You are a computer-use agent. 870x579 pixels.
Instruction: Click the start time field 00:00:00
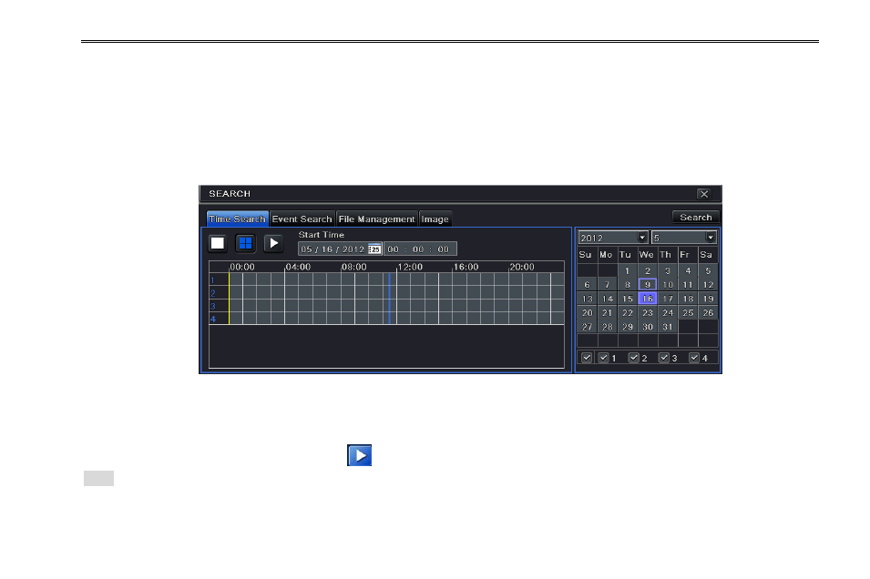pyautogui.click(x=420, y=249)
